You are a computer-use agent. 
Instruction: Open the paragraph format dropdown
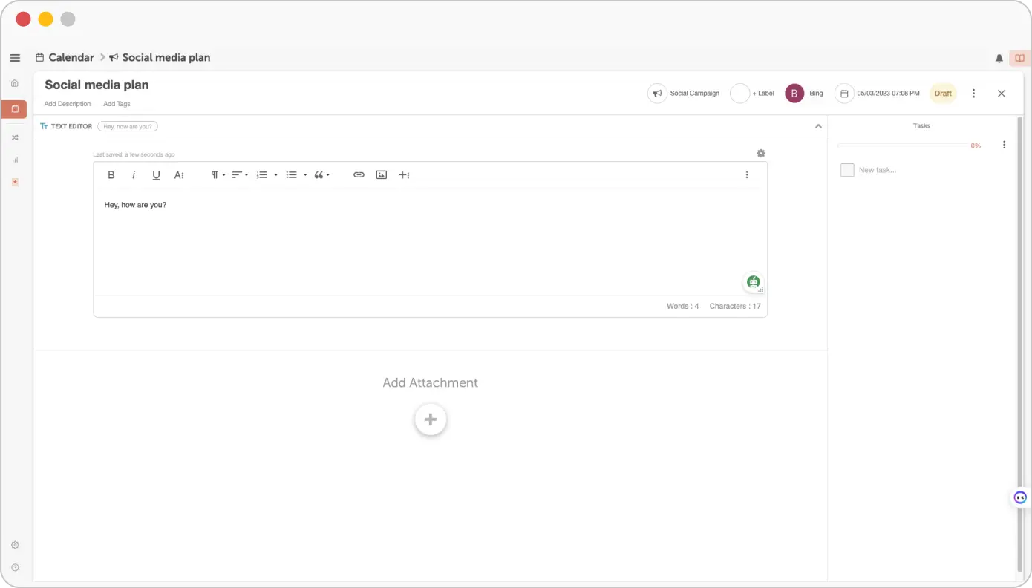coord(218,175)
